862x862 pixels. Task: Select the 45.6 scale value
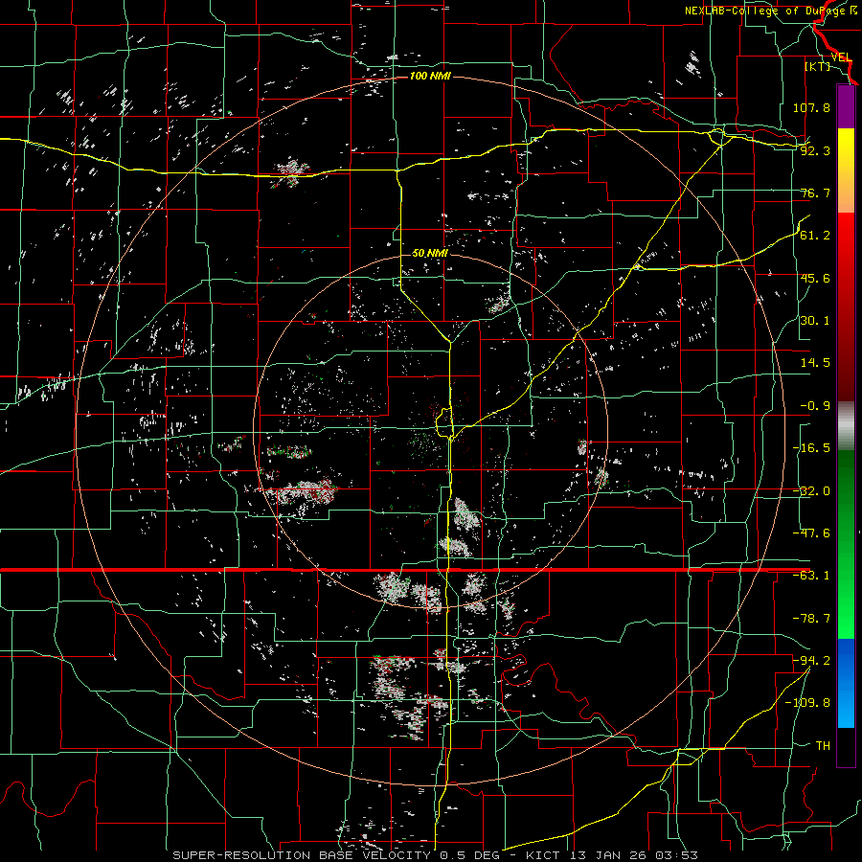pyautogui.click(x=815, y=278)
